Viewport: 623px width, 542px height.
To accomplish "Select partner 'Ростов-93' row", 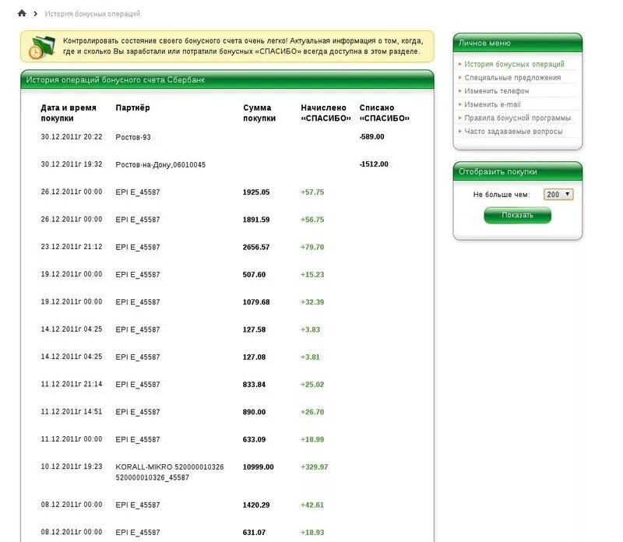I will tap(133, 137).
